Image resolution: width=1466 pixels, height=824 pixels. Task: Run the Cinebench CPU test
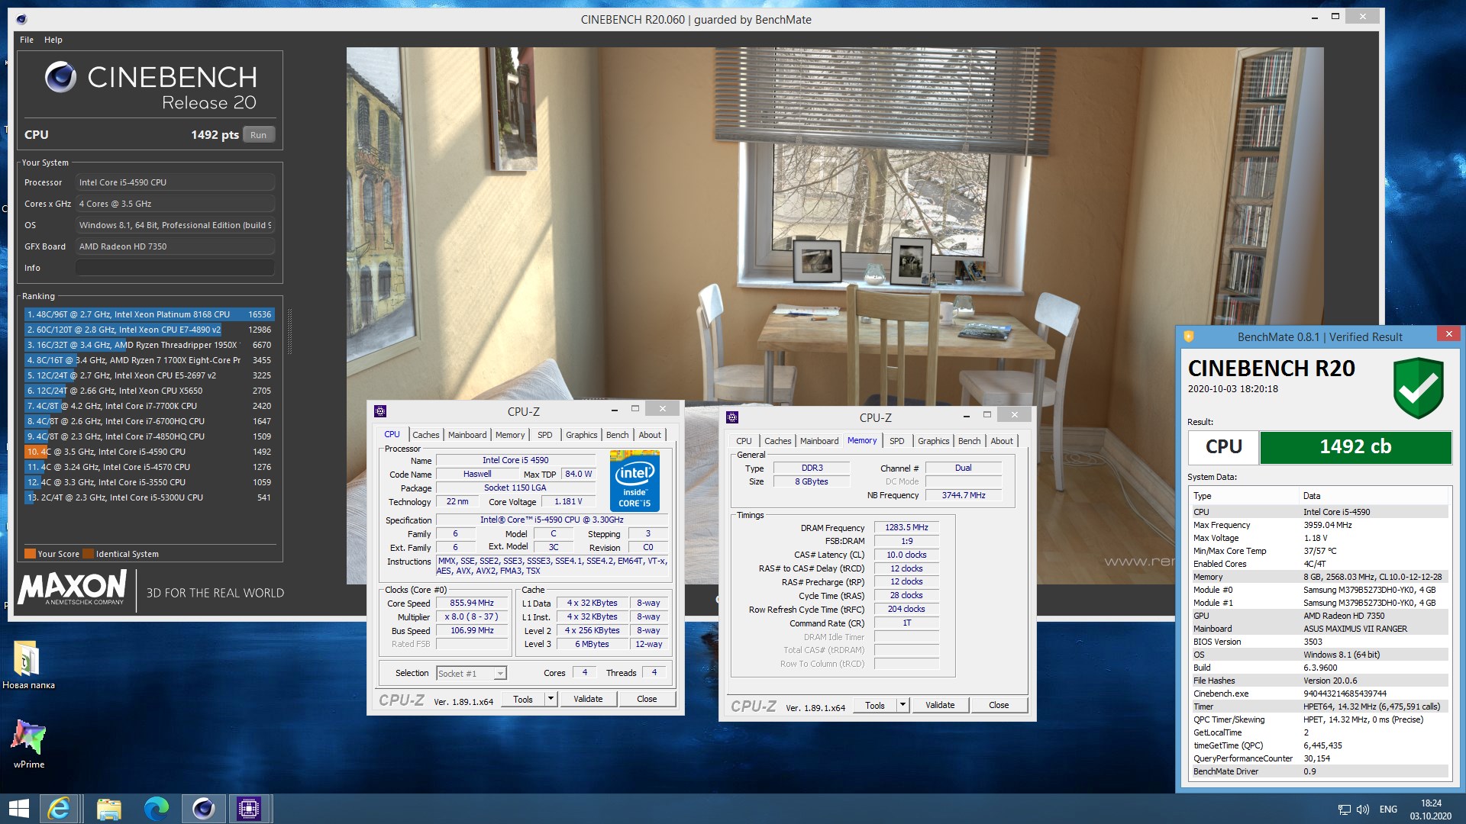[259, 135]
